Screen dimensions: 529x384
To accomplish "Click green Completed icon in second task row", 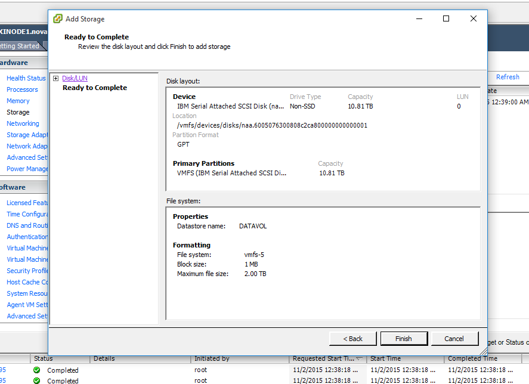I will coord(37,380).
